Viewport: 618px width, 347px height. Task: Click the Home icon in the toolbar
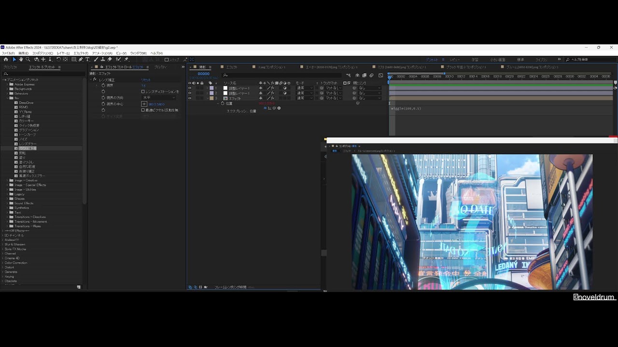6,59
